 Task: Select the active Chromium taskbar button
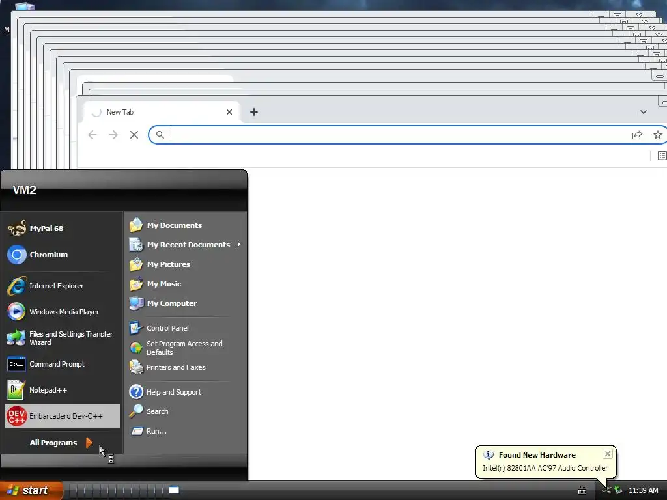[x=174, y=490]
